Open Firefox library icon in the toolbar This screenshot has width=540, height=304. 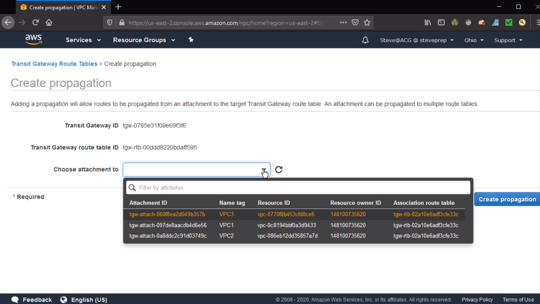click(427, 23)
